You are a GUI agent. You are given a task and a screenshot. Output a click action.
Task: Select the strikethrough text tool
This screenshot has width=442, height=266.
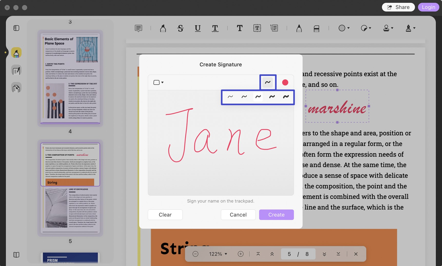[x=180, y=28]
